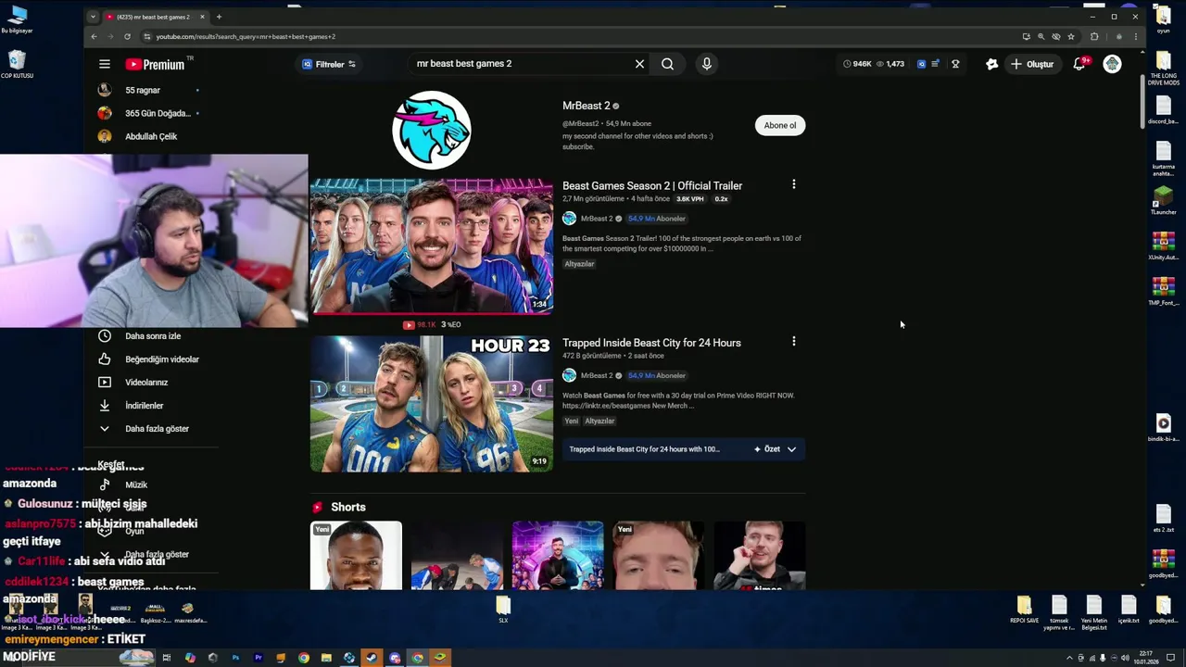Open the Beast Games Season 2 Official Trailer title
This screenshot has width=1186, height=667.
click(x=652, y=185)
